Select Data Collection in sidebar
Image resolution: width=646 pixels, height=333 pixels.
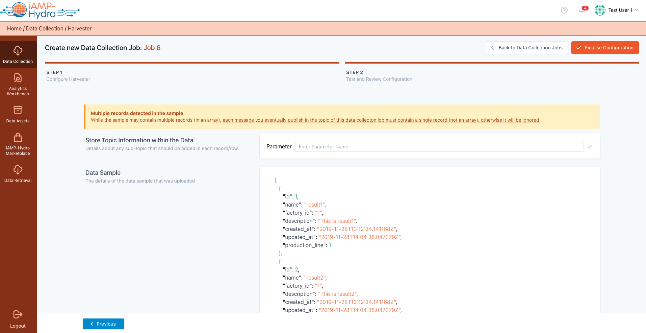click(18, 54)
